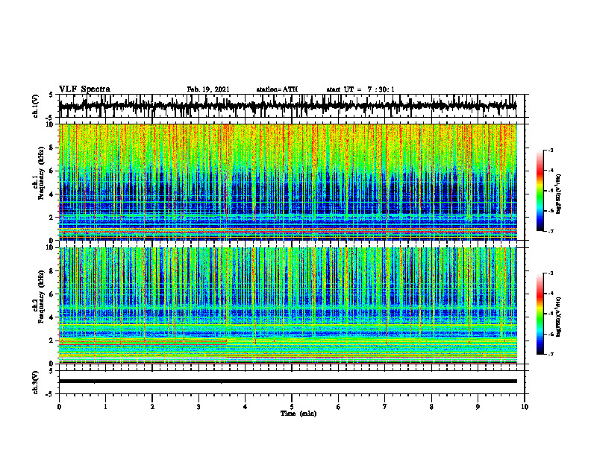Select the "Feb. 19, 2021" date text
This screenshot has width=591, height=456.
click(x=208, y=89)
